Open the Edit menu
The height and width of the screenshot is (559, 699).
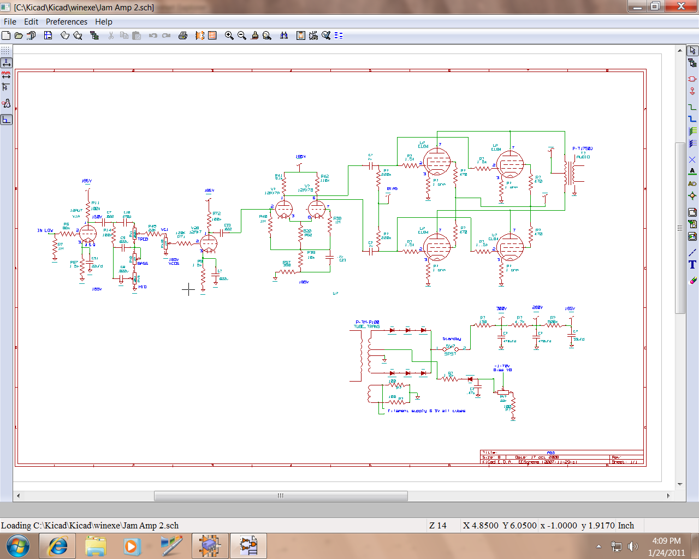(31, 22)
